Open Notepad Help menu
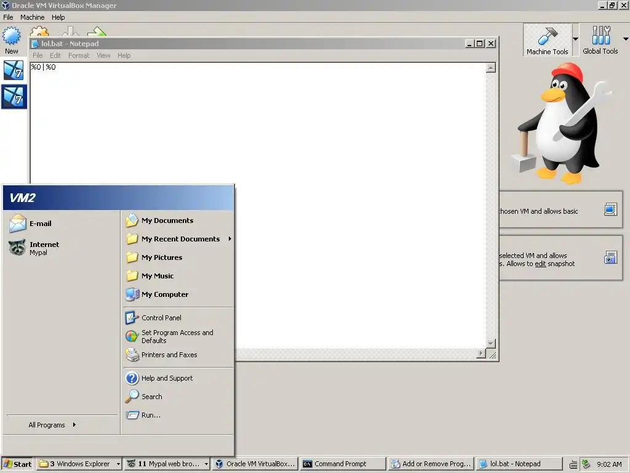This screenshot has width=630, height=473. 124,55
